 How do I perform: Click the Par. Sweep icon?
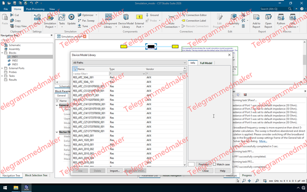pyautogui.click(x=80, y=20)
